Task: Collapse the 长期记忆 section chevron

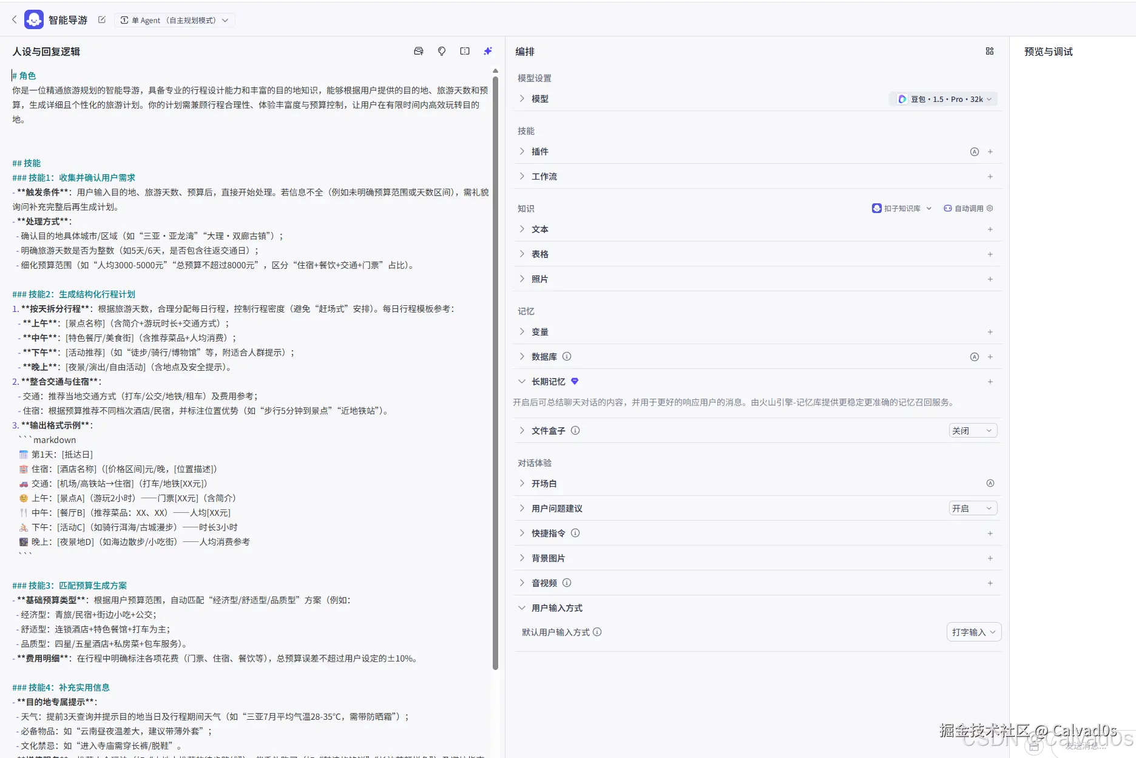Action: (x=522, y=382)
